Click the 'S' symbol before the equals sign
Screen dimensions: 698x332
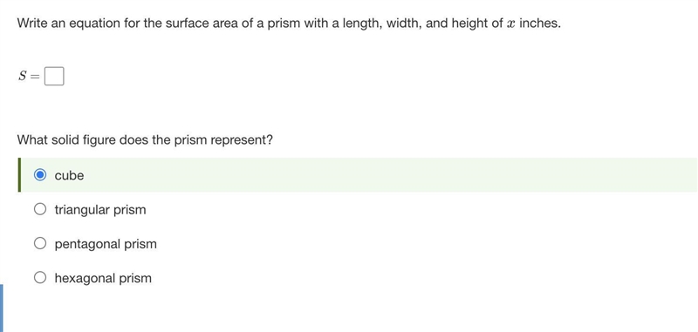coord(23,77)
